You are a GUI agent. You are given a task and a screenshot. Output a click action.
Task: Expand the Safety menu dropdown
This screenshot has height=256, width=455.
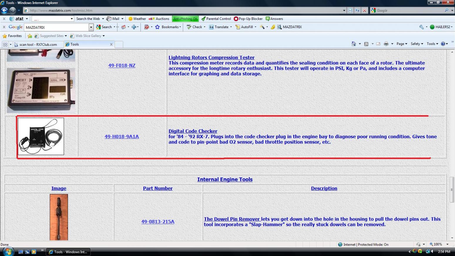(x=417, y=44)
